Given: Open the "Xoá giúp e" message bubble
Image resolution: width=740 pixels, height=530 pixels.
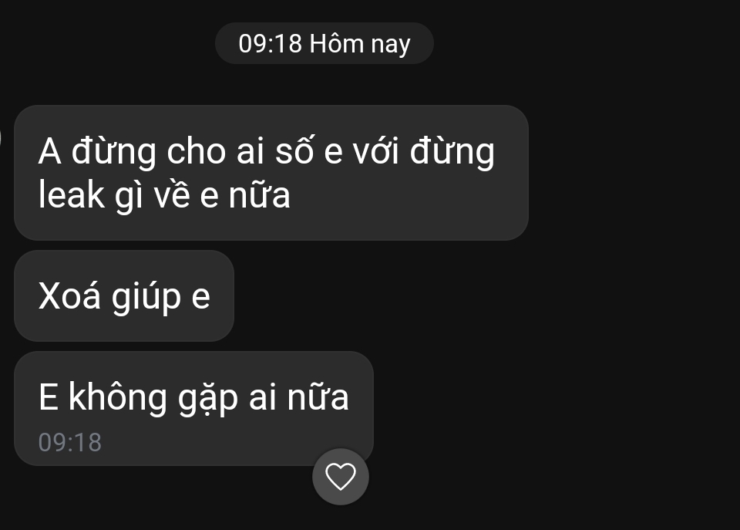Looking at the screenshot, I should click(124, 295).
